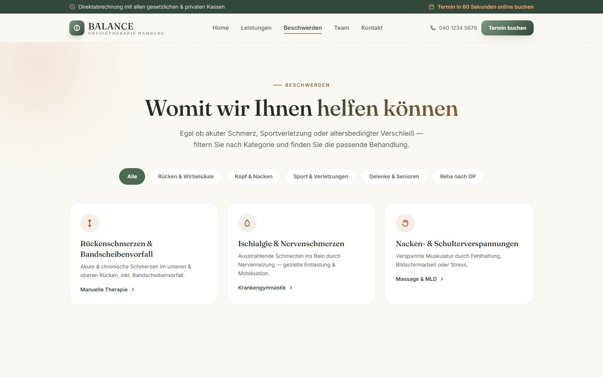Click Termin in 60 Sekunden online buchen

481,7
